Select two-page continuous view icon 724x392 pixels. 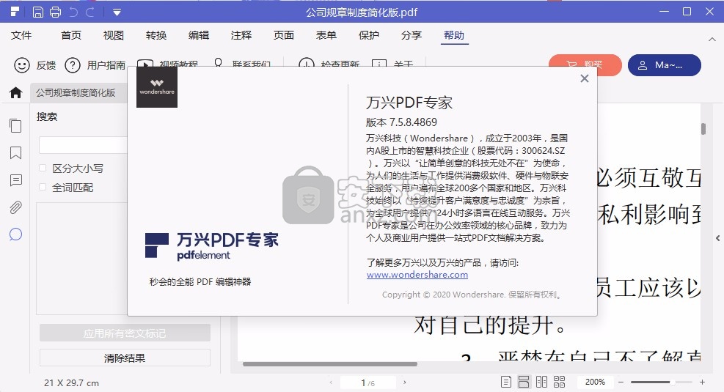tap(559, 382)
